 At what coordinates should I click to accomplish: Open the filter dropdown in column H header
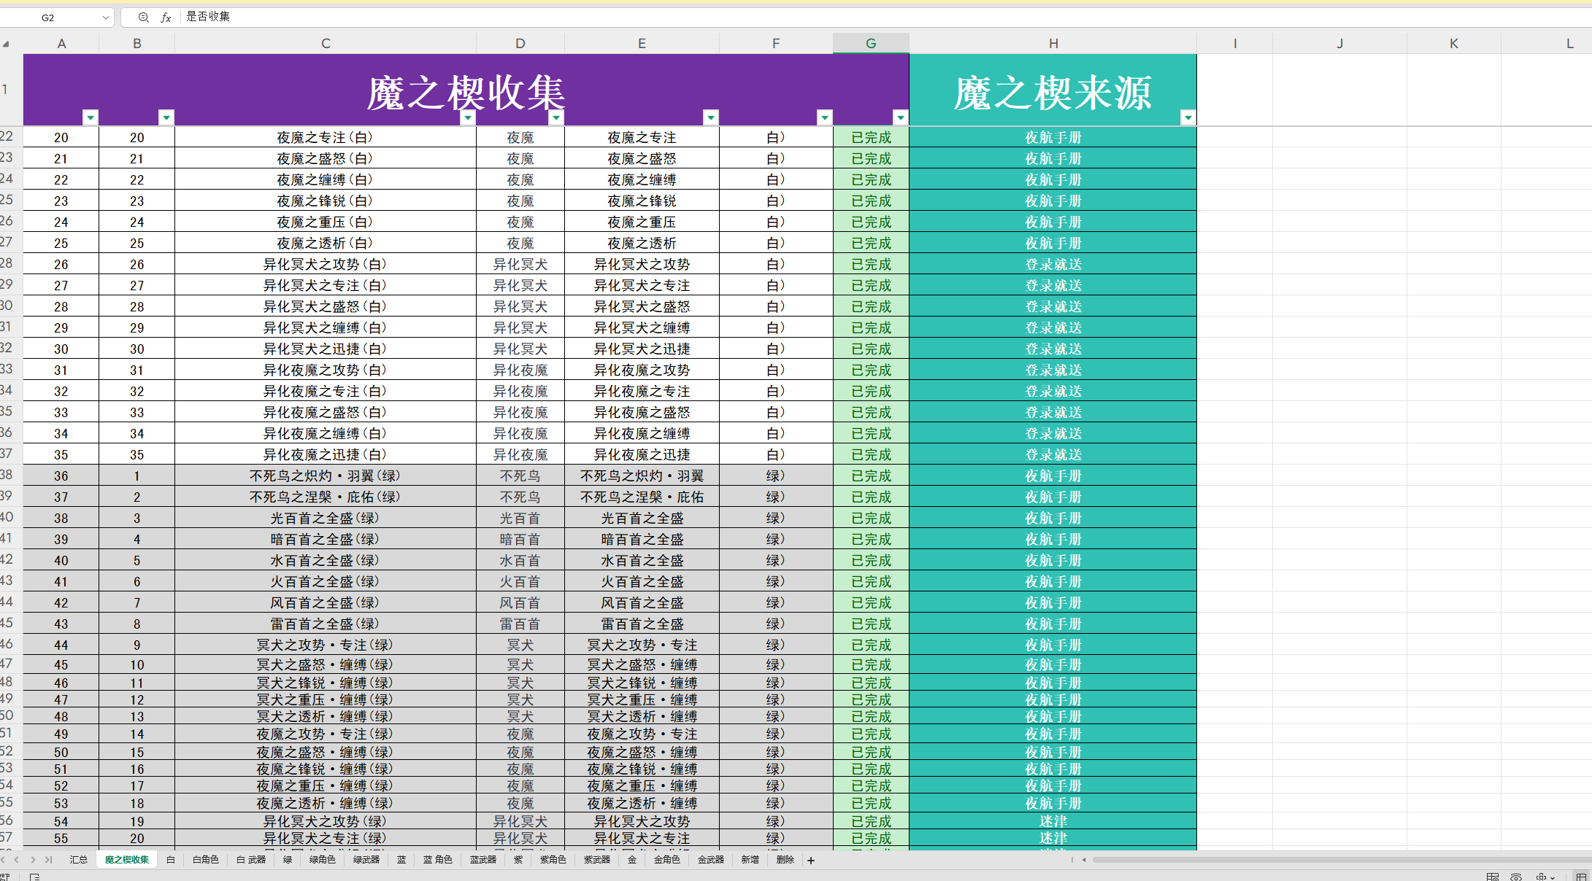click(x=1188, y=117)
